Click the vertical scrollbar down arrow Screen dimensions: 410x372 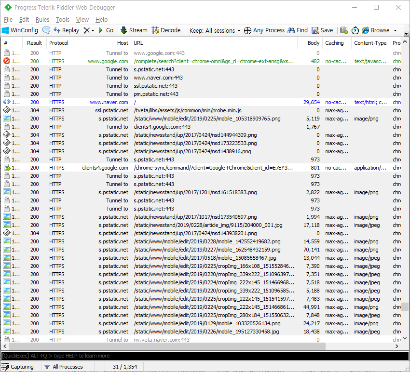tap(405, 338)
